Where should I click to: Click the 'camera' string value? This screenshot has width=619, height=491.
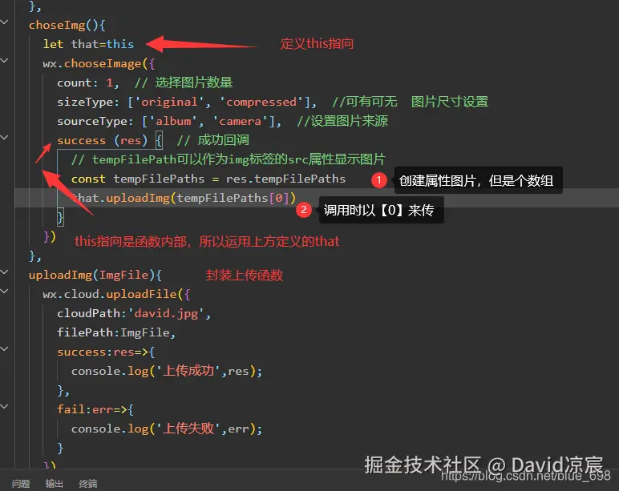240,121
